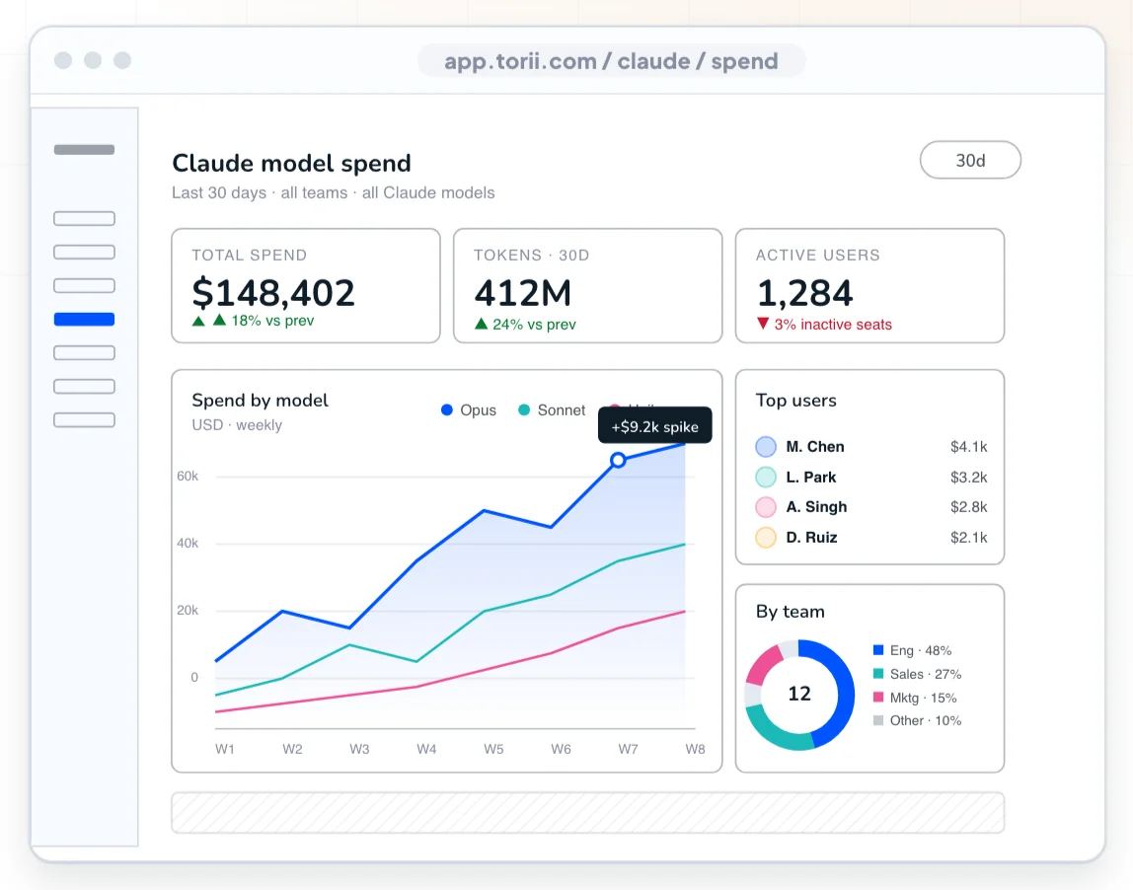Click the W8 axis label
This screenshot has width=1133, height=890.
click(695, 749)
